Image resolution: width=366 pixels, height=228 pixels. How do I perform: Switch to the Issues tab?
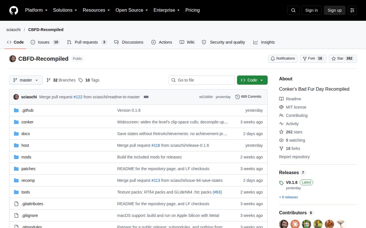[45, 42]
